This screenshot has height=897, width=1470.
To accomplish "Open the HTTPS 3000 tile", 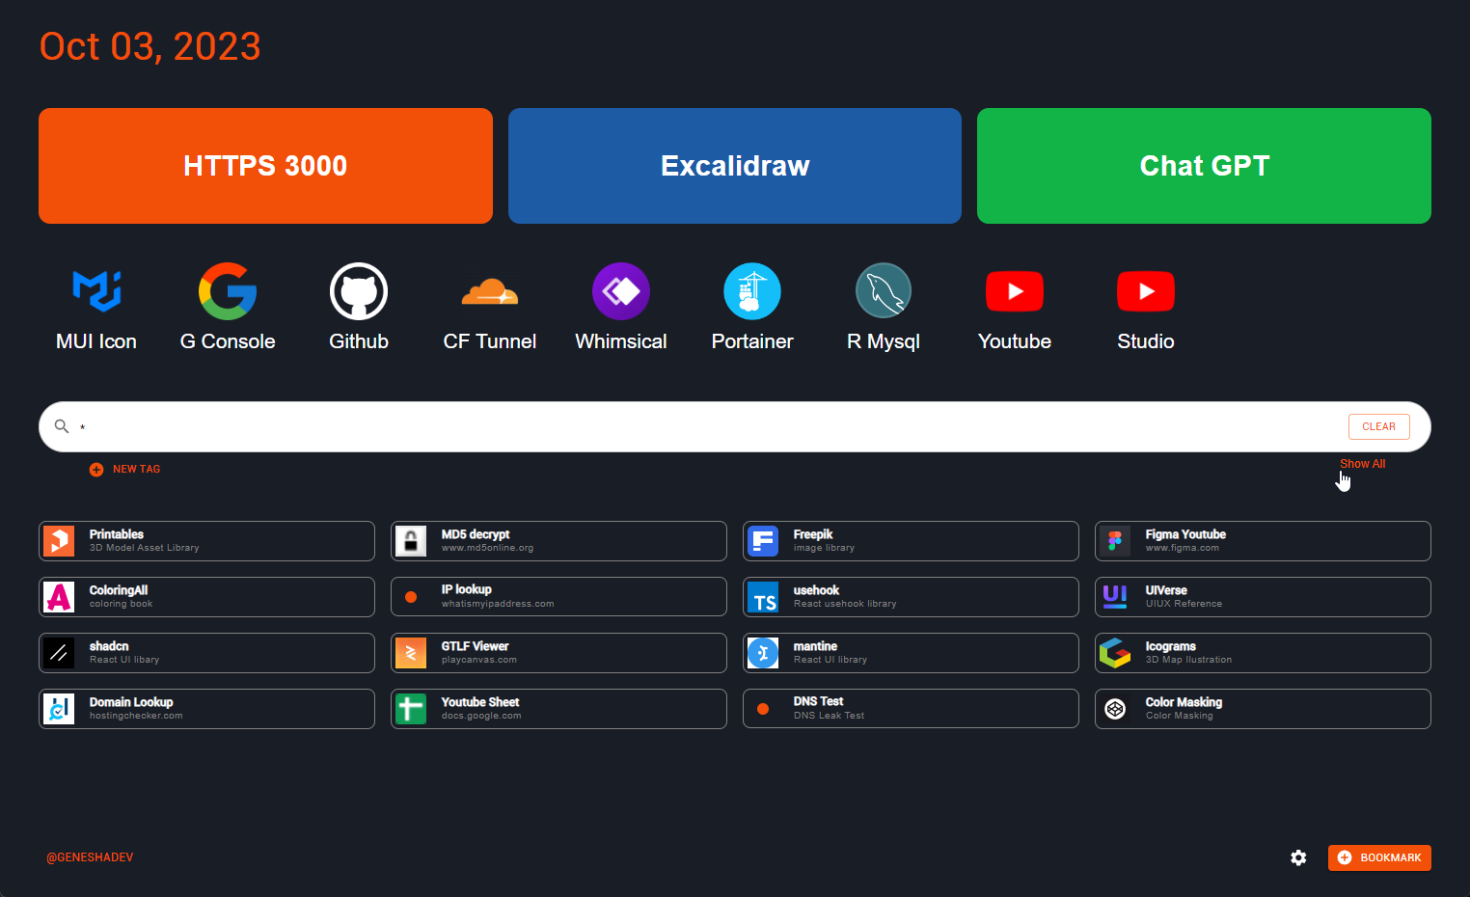I will 265,166.
